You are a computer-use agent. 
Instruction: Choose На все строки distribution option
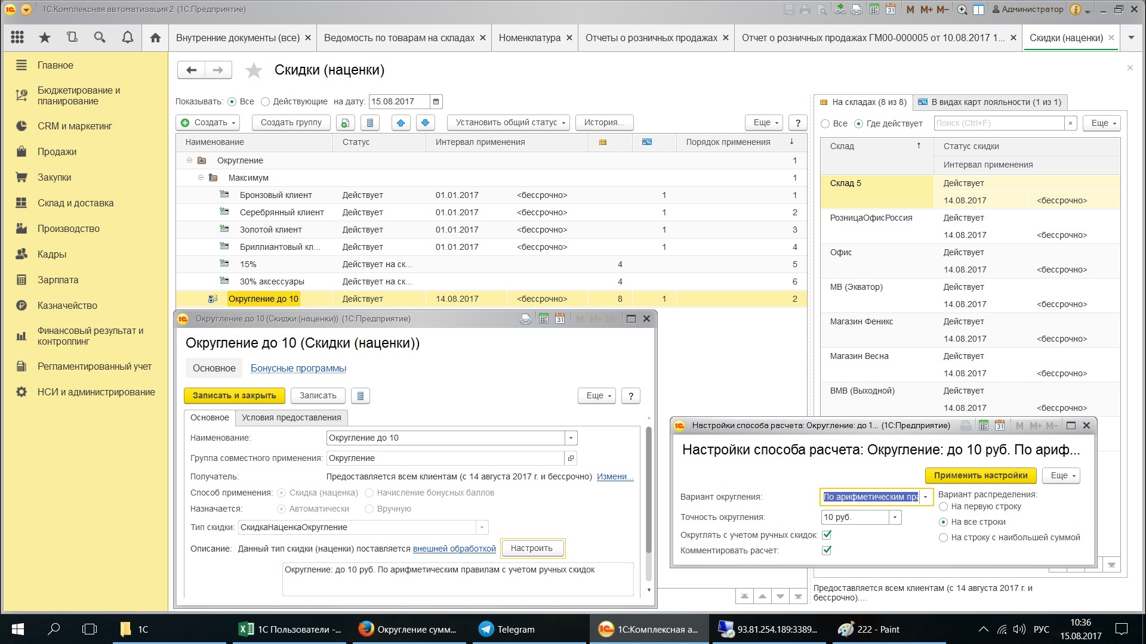[943, 522]
